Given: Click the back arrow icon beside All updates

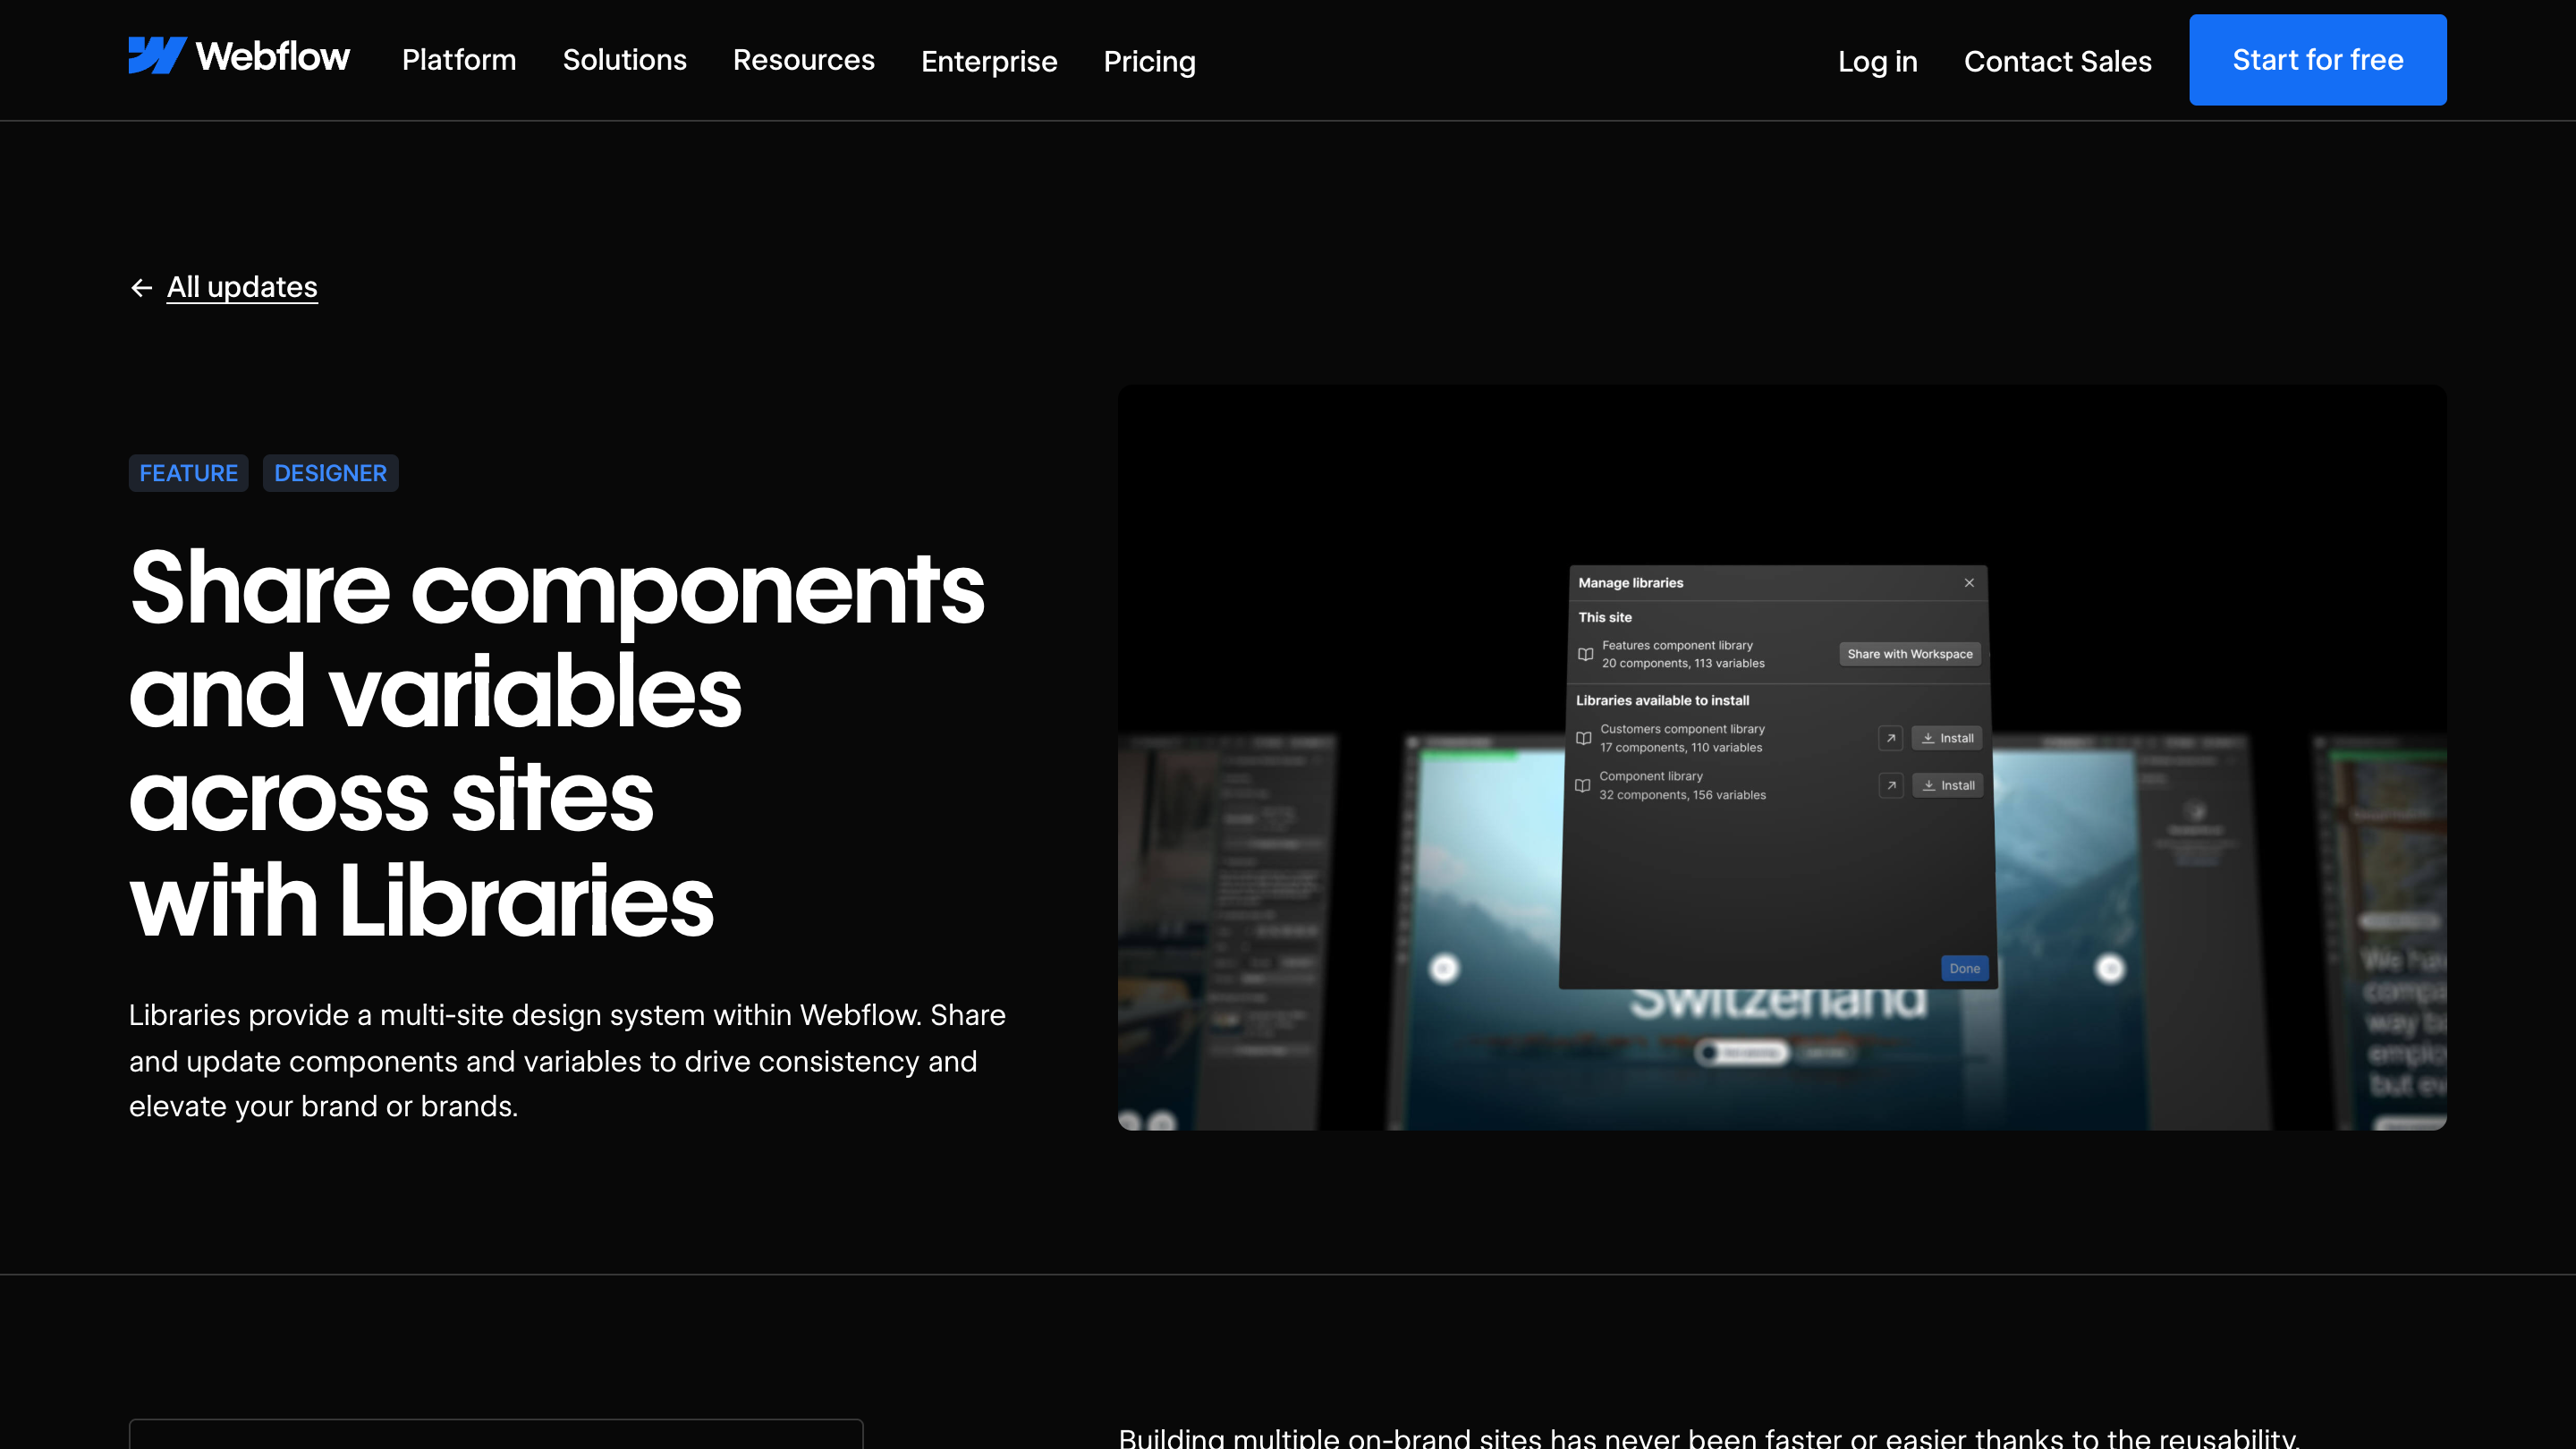Looking at the screenshot, I should 141,288.
